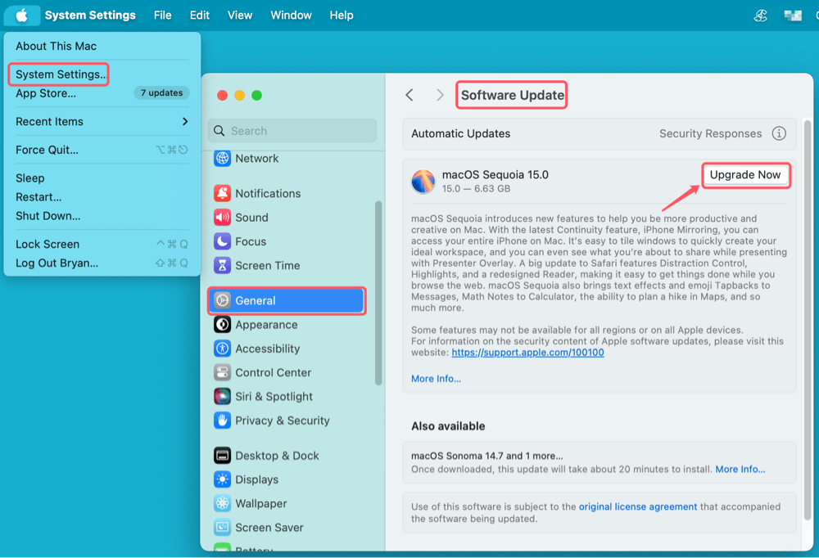Expand the Recent Items submenu
Viewport: 819px width, 558px height.
(x=185, y=122)
